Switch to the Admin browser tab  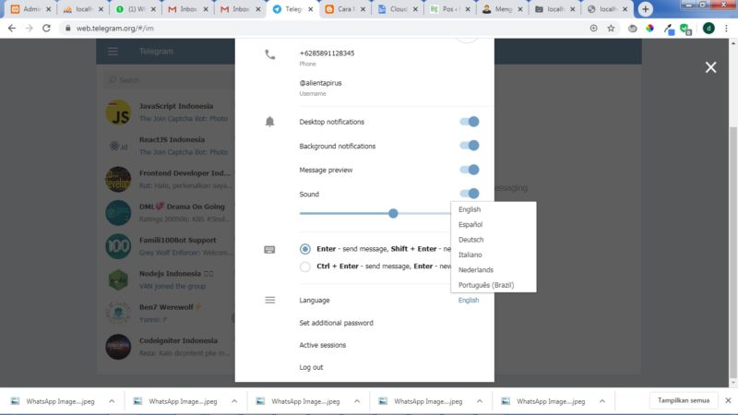point(30,9)
